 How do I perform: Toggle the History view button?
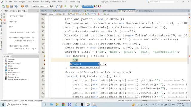pyautogui.click(x=51, y=14)
